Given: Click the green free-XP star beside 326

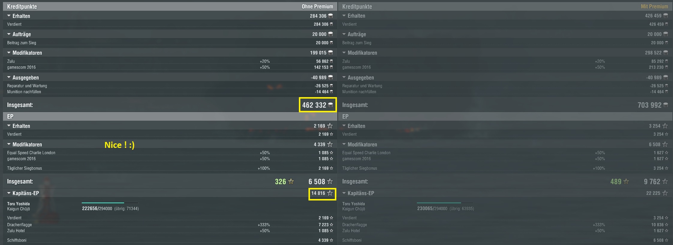Looking at the screenshot, I should (291, 181).
